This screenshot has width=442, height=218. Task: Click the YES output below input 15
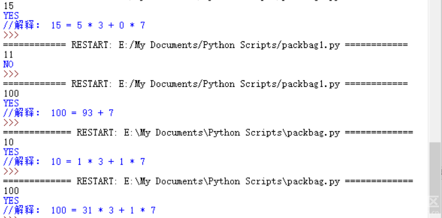pyautogui.click(x=11, y=16)
